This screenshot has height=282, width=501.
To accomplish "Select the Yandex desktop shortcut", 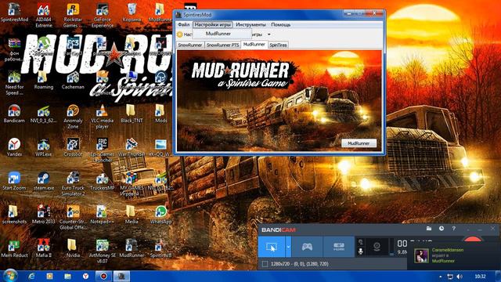I will click(14, 147).
